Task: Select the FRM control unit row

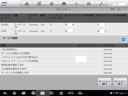Action: tap(64, 33)
